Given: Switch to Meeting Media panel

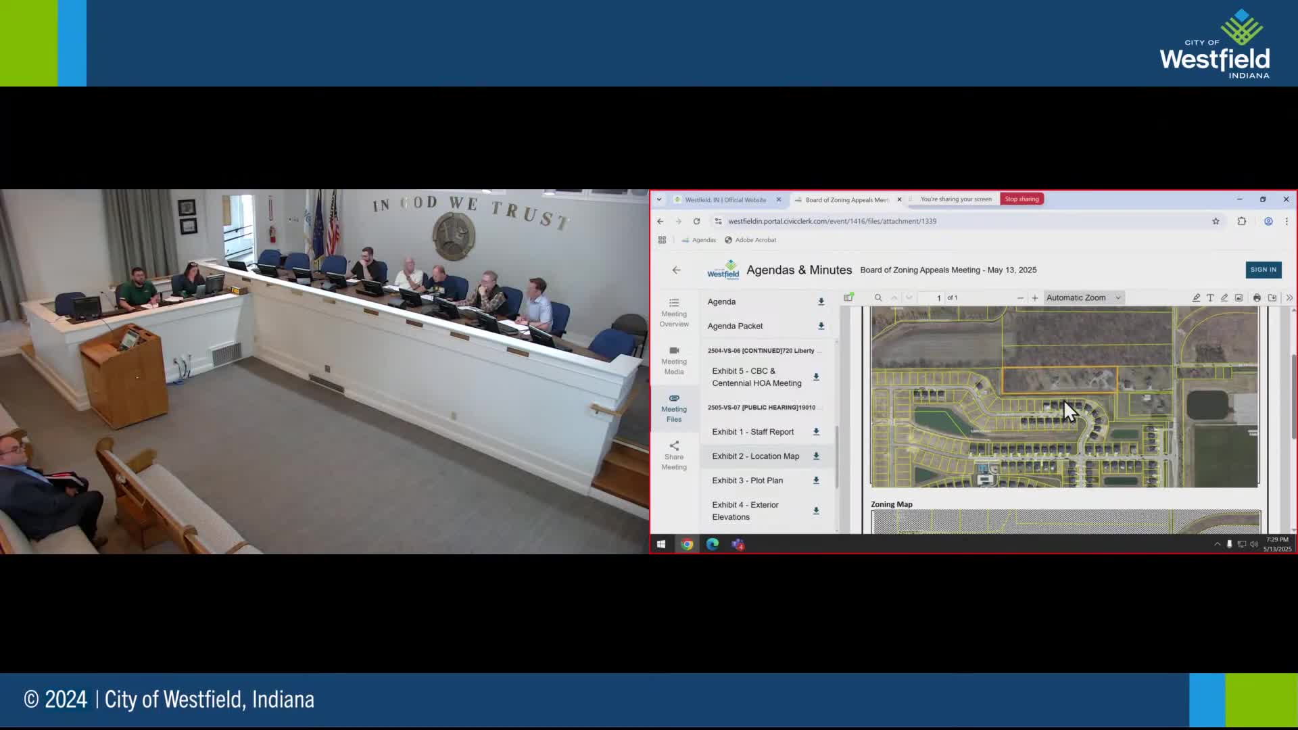Looking at the screenshot, I should pyautogui.click(x=674, y=360).
